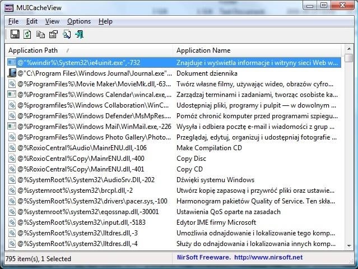Click the MUICacheView title bar app icon
The image size is (358, 269).
click(x=9, y=7)
